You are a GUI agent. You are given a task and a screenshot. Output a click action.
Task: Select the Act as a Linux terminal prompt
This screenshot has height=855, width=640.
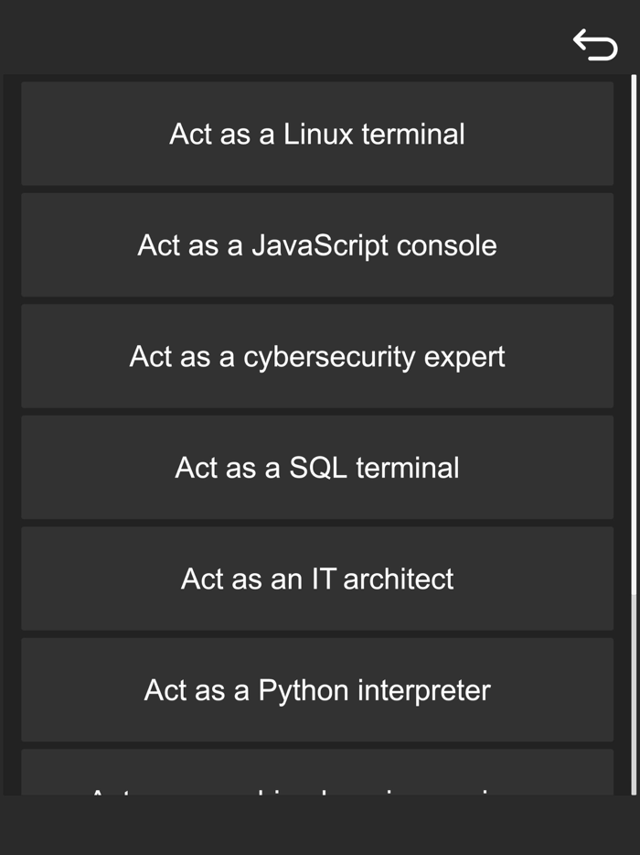click(317, 134)
